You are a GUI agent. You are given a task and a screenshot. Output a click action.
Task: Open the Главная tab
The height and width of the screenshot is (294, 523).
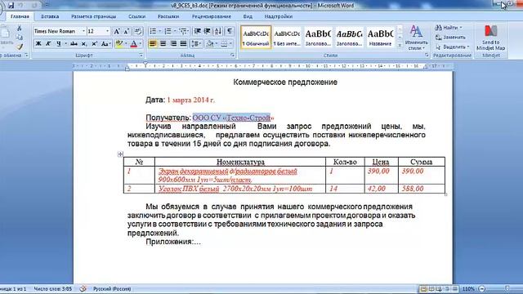tap(20, 16)
